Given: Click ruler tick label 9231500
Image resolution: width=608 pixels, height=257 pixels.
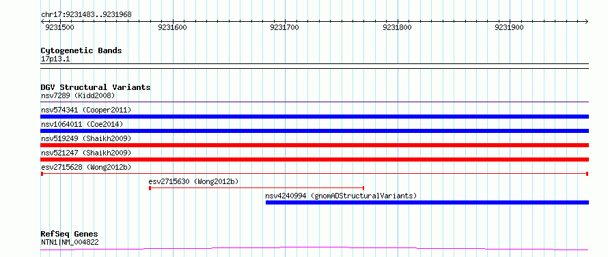Looking at the screenshot, I should coord(59,27).
